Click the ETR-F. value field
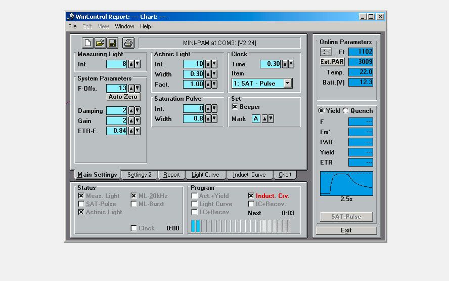This screenshot has height=281, width=449. (x=116, y=131)
